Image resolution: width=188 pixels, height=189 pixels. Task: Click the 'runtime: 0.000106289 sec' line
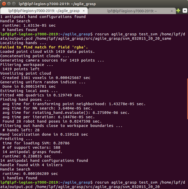coord(30,174)
